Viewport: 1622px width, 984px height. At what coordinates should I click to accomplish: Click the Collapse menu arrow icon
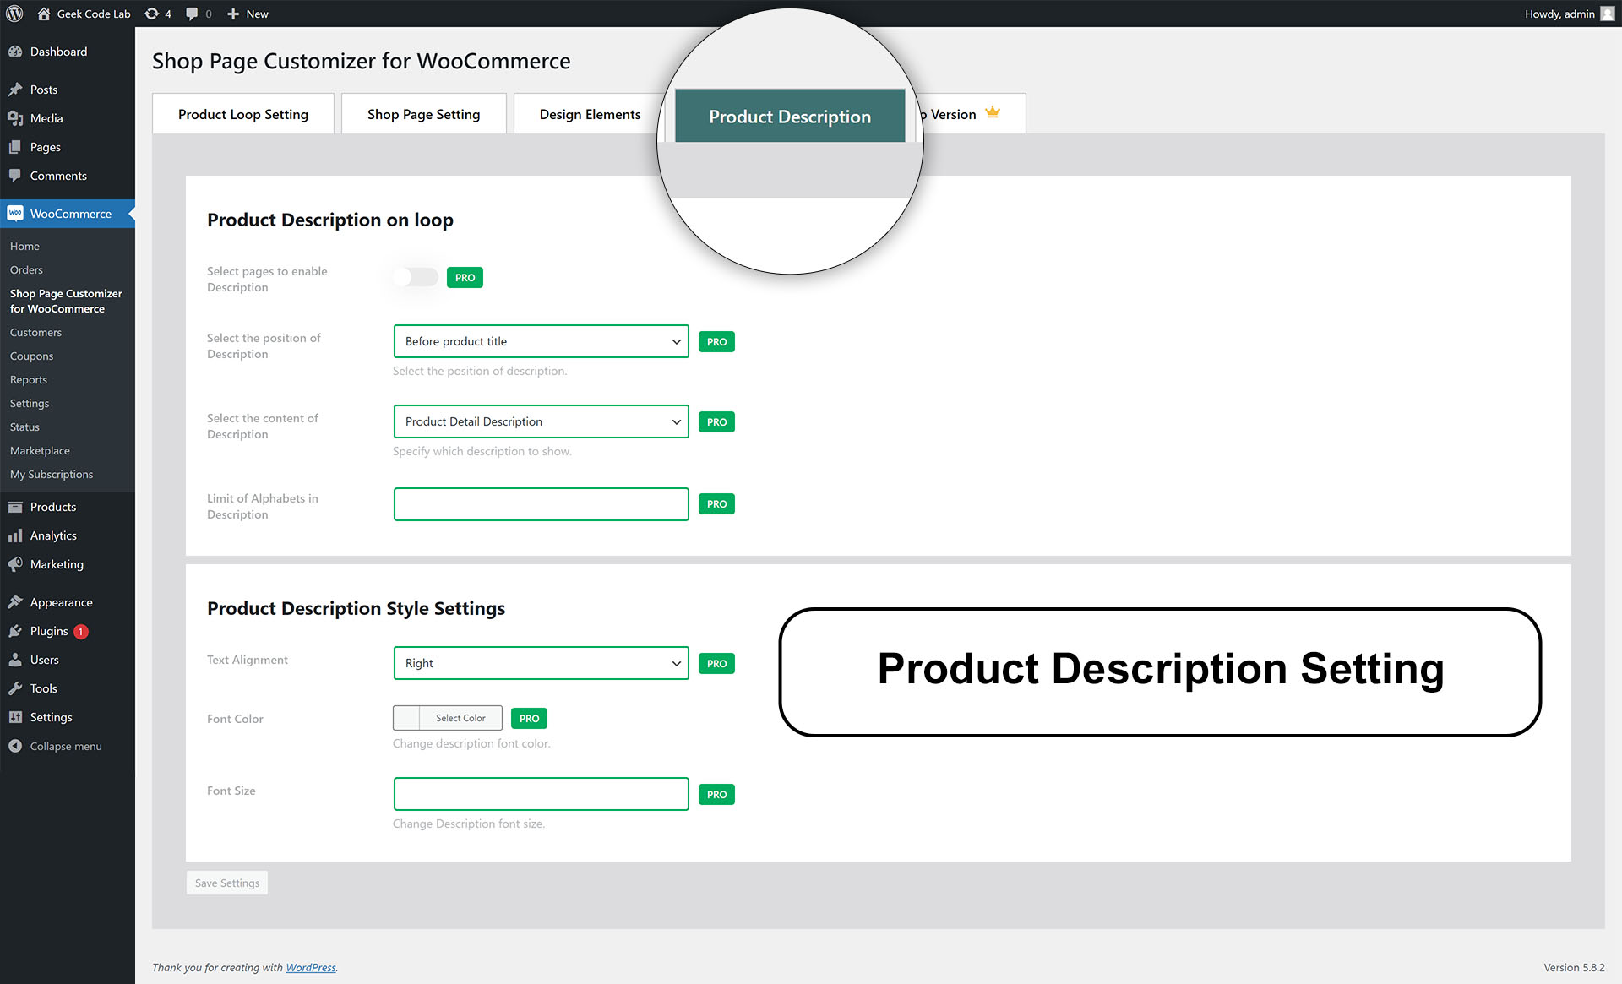(x=15, y=746)
